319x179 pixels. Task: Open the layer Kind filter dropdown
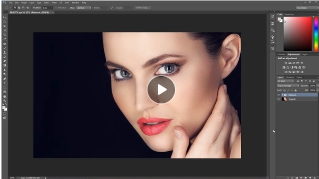286,81
